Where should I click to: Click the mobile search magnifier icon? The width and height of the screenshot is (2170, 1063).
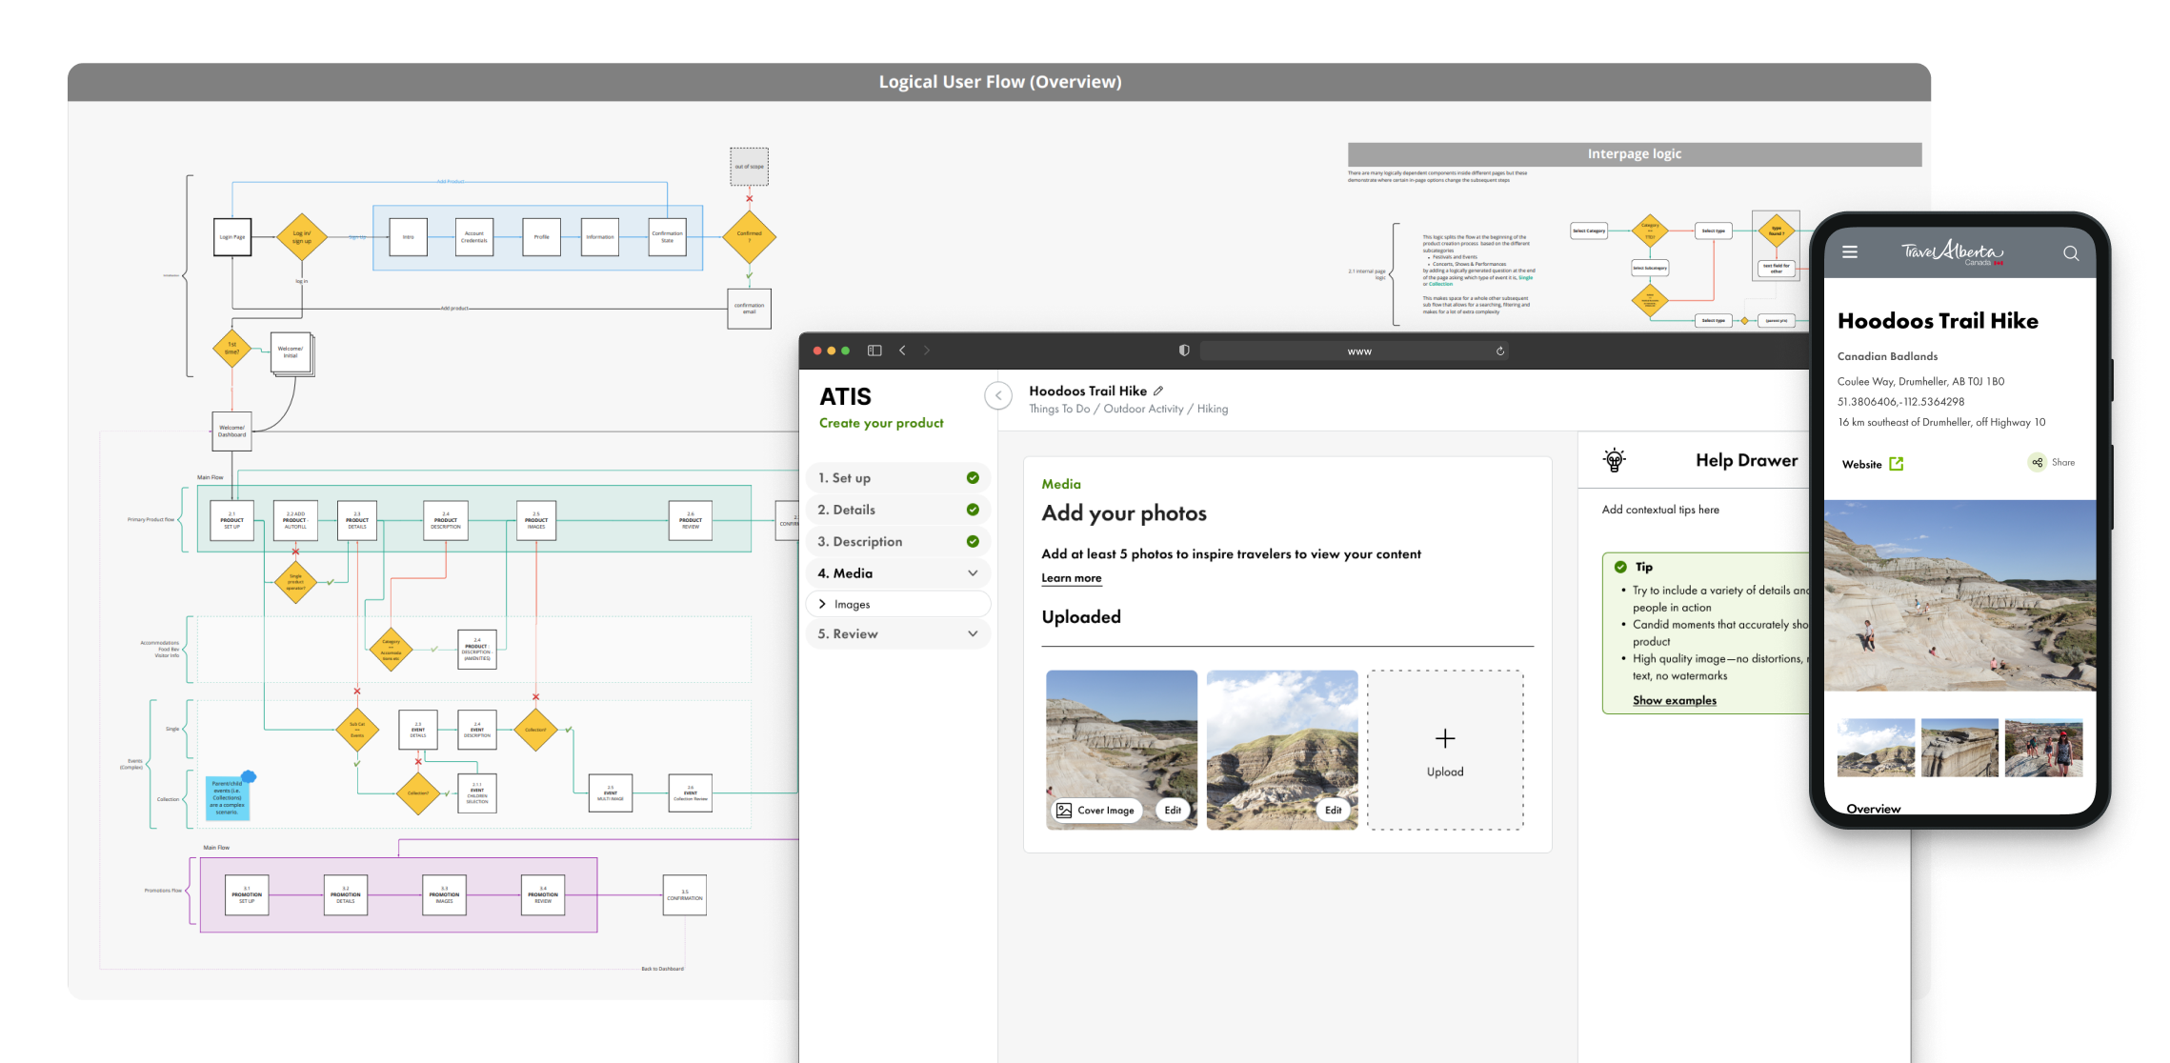pos(2071,253)
